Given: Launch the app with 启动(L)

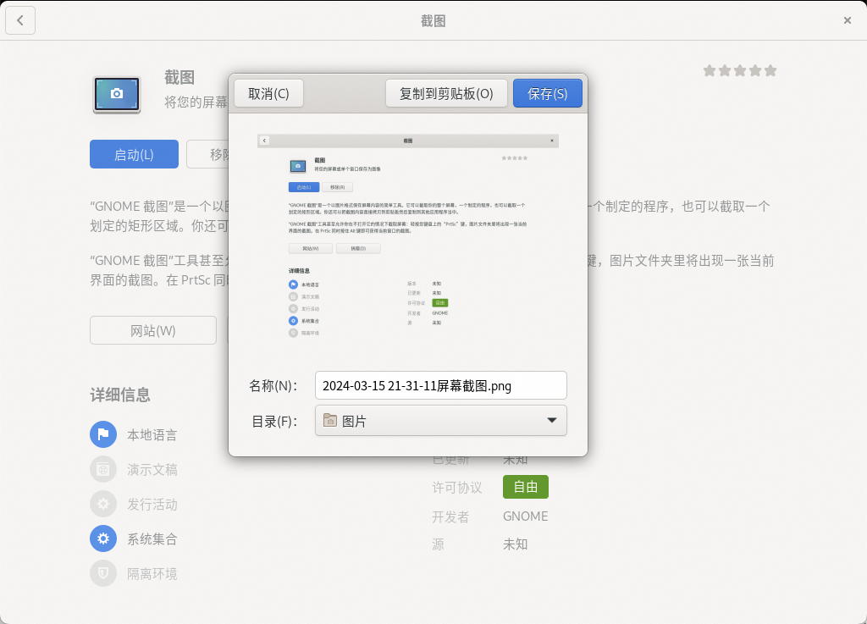Looking at the screenshot, I should pyautogui.click(x=134, y=154).
